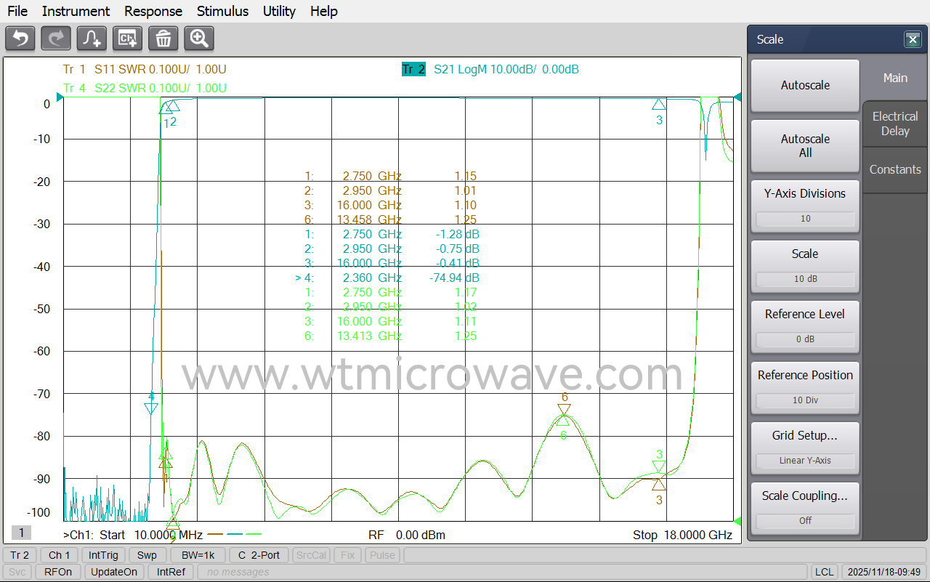Click cyan reference level arrow at right edge
Screen dimensions: 930x582
[737, 97]
